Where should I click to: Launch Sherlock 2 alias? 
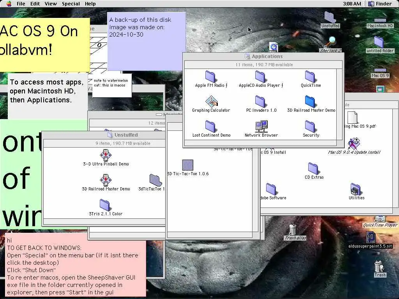point(330,42)
